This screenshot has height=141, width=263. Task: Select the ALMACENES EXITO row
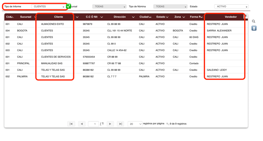(x=126, y=24)
